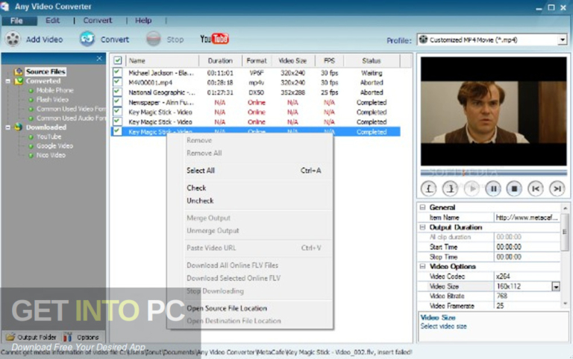Jump to previous frame in preview

point(536,188)
